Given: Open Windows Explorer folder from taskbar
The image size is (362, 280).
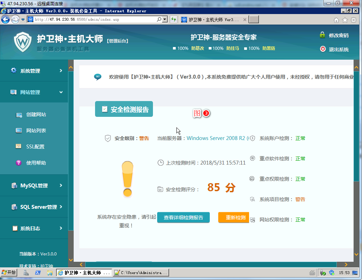Looking at the screenshot, I should 50,273.
